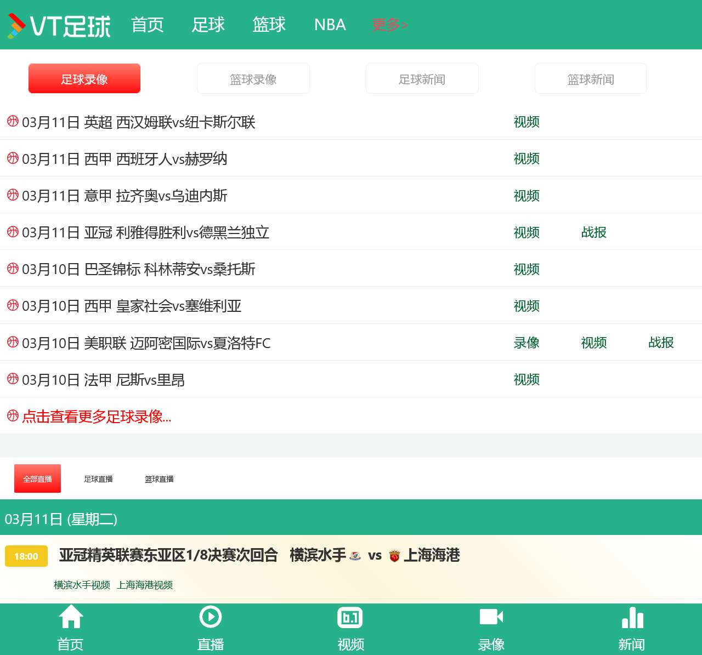
Task: Click ball icon beside 尼斯vs里昂
Action: coord(13,379)
